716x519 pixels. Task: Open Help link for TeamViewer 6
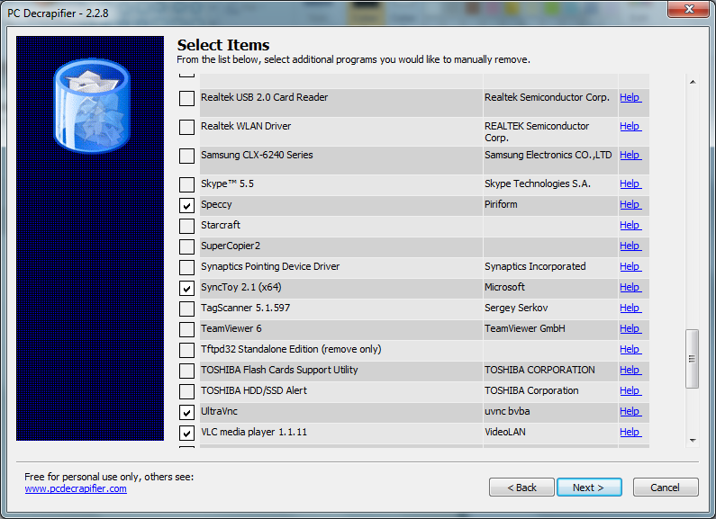(x=630, y=328)
